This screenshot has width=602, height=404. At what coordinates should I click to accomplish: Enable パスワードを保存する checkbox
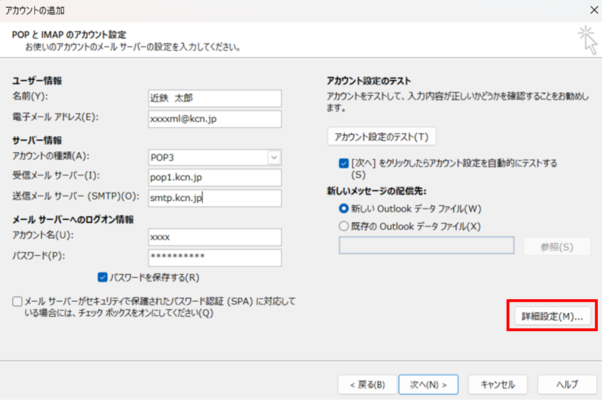(x=102, y=277)
